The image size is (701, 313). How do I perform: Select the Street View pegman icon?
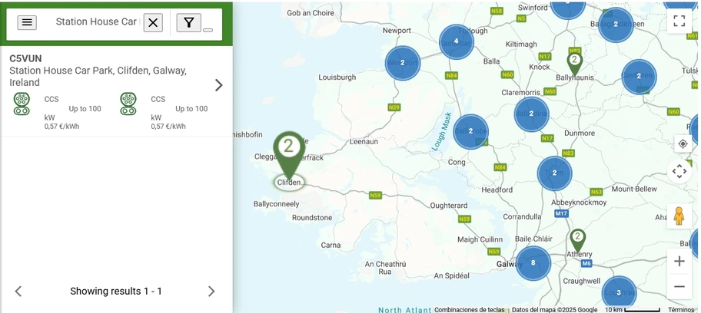[x=679, y=216]
